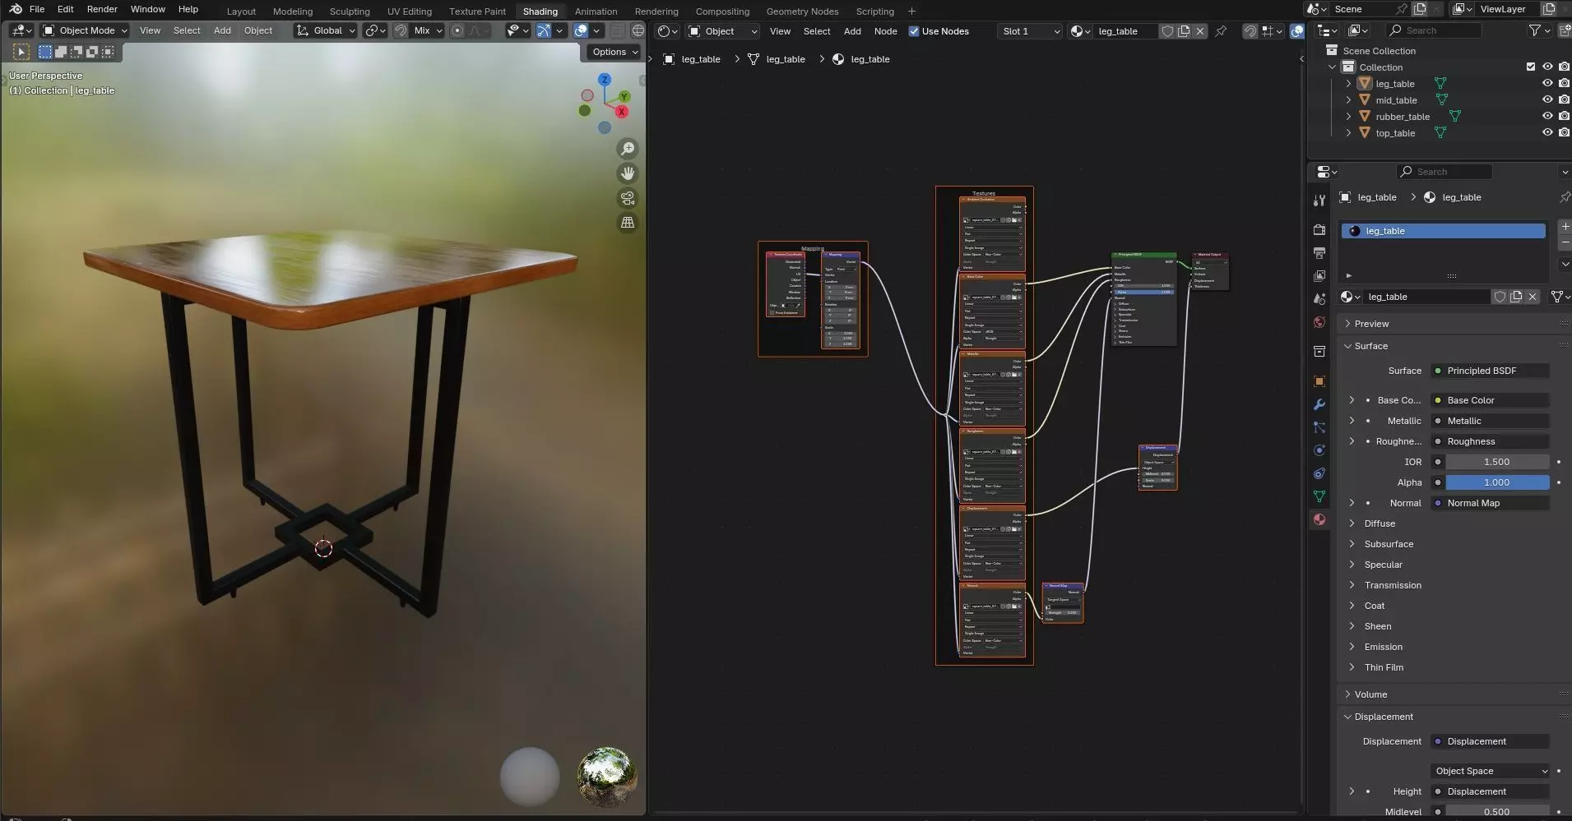
Task: Expand the Subsurface section
Action: [x=1389, y=544]
